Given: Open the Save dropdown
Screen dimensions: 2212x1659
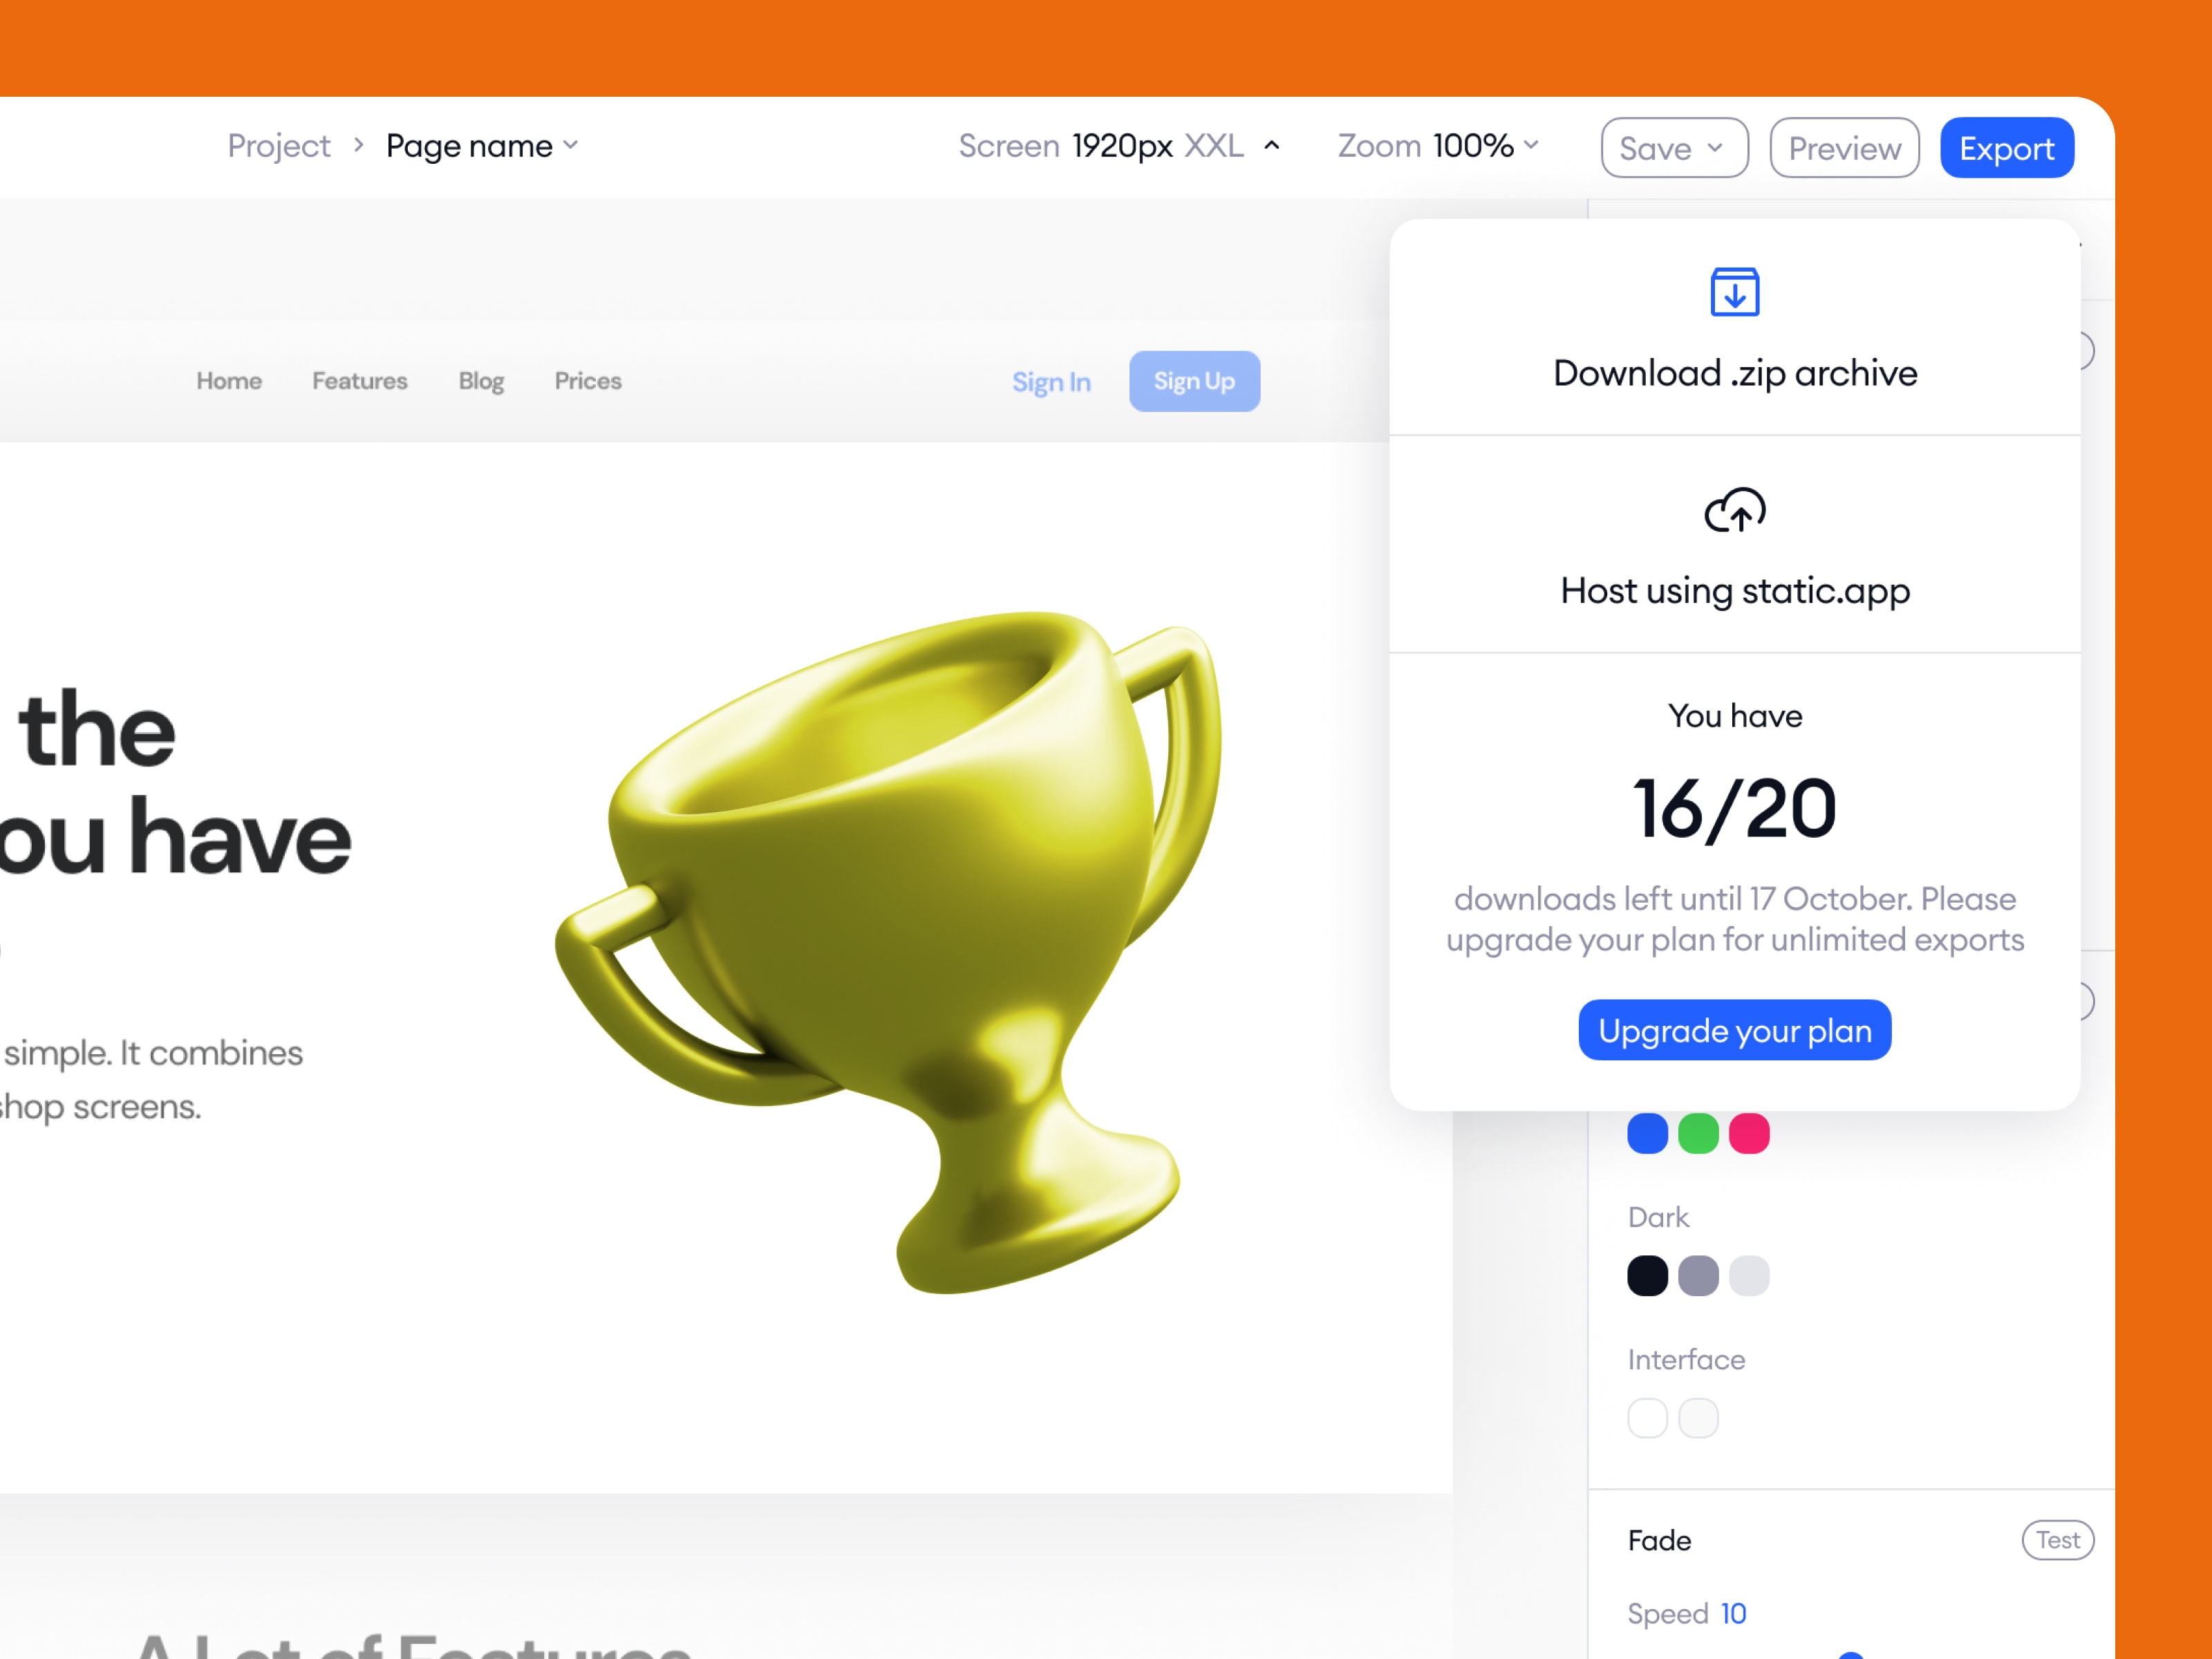Looking at the screenshot, I should point(1674,147).
